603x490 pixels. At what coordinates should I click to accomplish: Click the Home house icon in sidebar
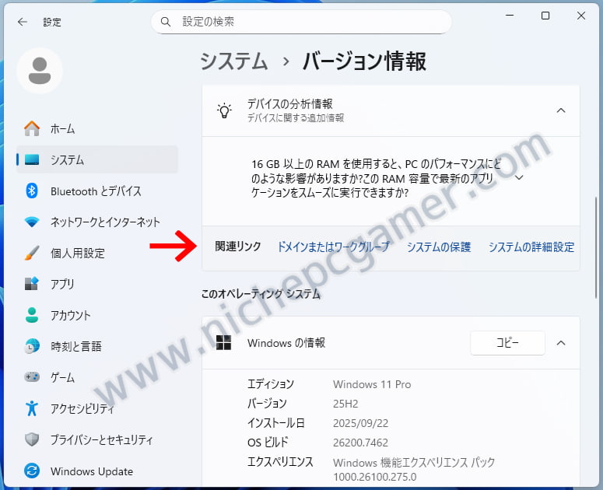(x=32, y=128)
